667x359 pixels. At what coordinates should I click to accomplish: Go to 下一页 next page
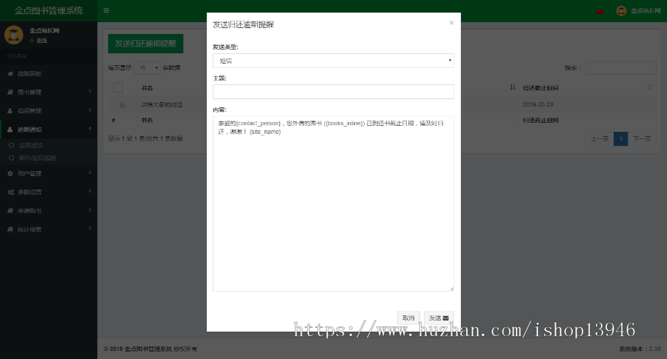tap(642, 139)
